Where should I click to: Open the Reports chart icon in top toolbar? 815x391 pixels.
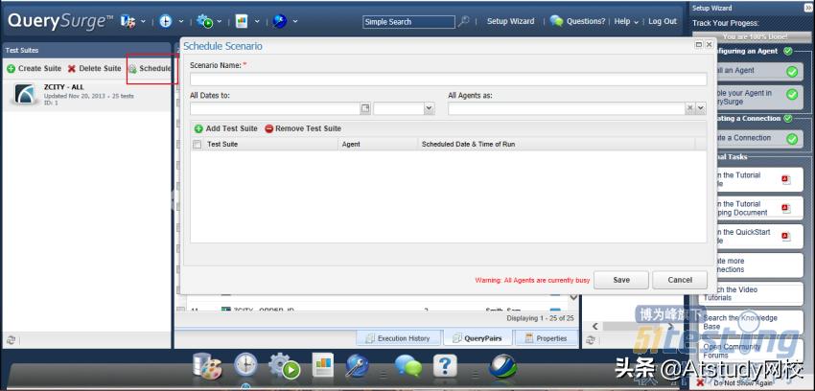(242, 21)
